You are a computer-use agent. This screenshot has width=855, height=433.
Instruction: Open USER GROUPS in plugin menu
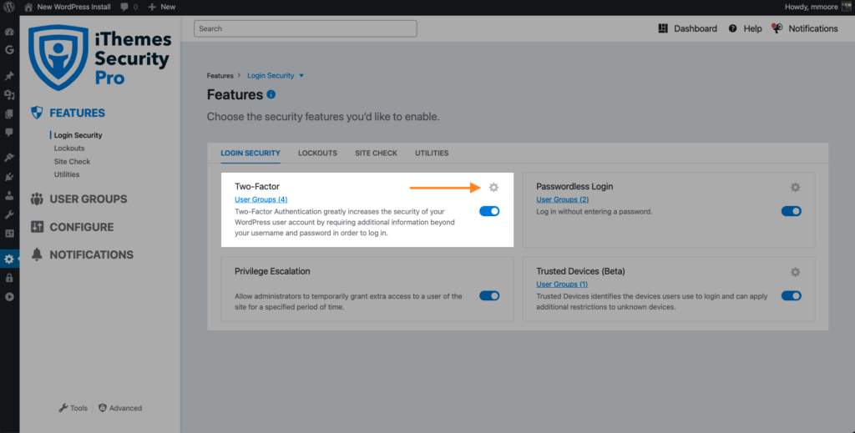click(88, 199)
